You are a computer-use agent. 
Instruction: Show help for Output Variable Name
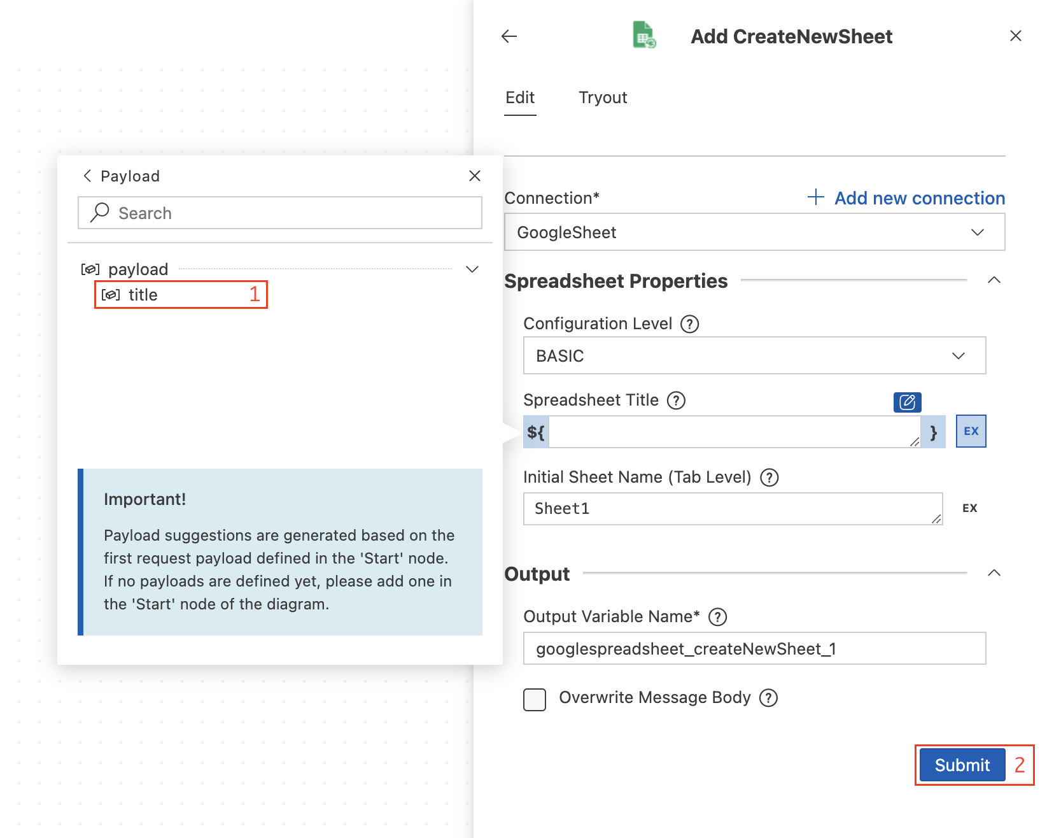click(718, 617)
